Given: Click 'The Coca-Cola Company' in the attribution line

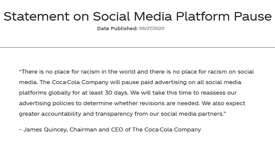Looking at the screenshot, I should click(167, 129).
